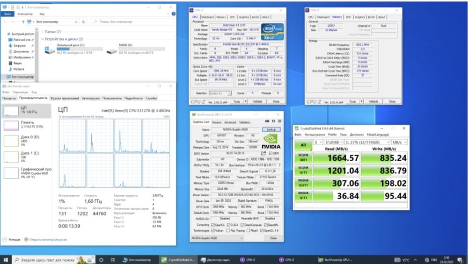The image size is (468, 264).
Task: Open the 512MiB test size dropdown
Action: click(x=333, y=142)
